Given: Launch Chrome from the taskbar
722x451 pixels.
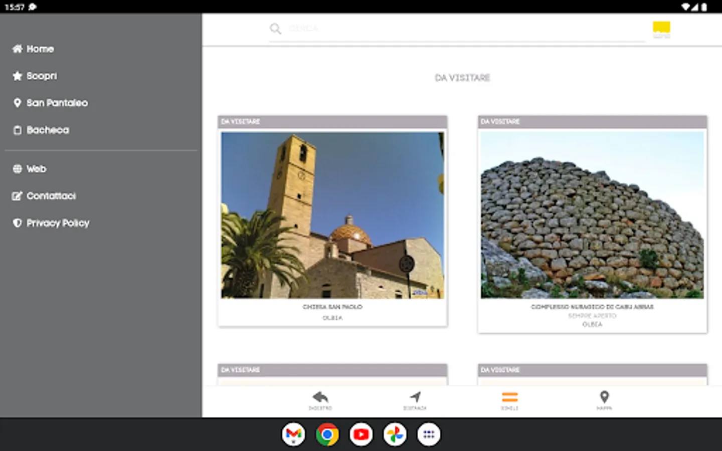Looking at the screenshot, I should (327, 434).
